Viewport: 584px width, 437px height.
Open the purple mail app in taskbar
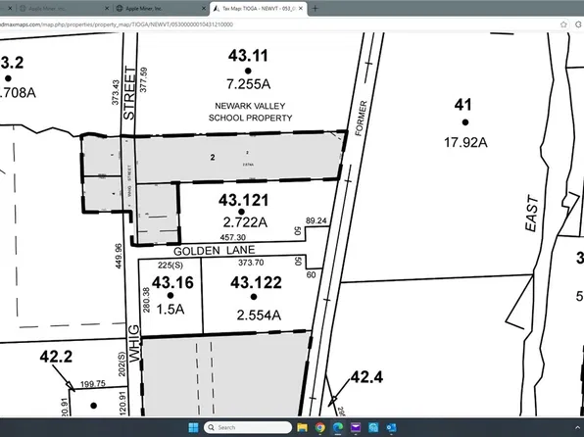click(x=356, y=427)
